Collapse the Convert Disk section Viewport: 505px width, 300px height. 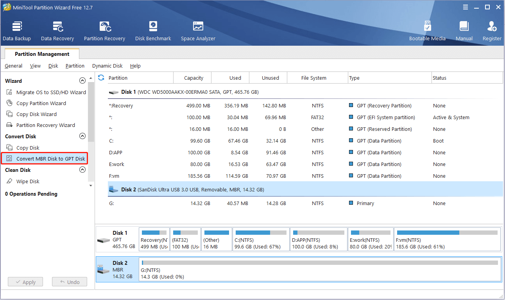[x=82, y=136]
